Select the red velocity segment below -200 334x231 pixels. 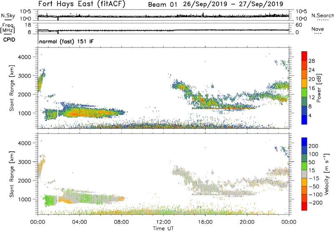pyautogui.click(x=304, y=206)
